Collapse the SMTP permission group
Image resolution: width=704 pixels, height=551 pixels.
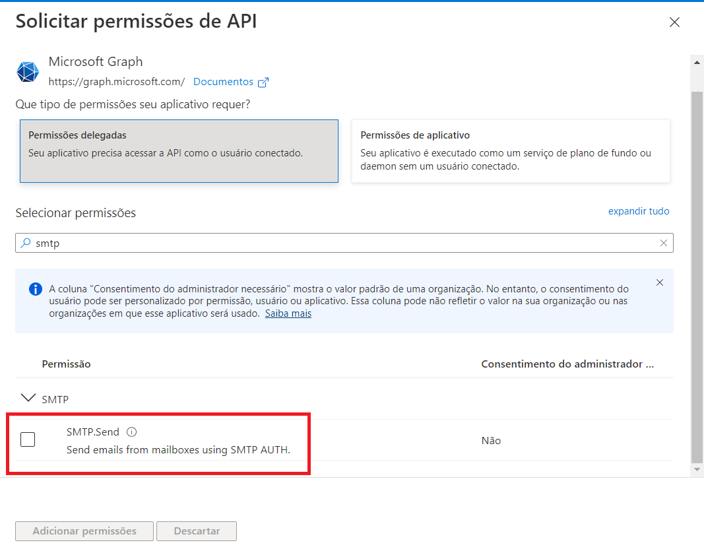(28, 399)
